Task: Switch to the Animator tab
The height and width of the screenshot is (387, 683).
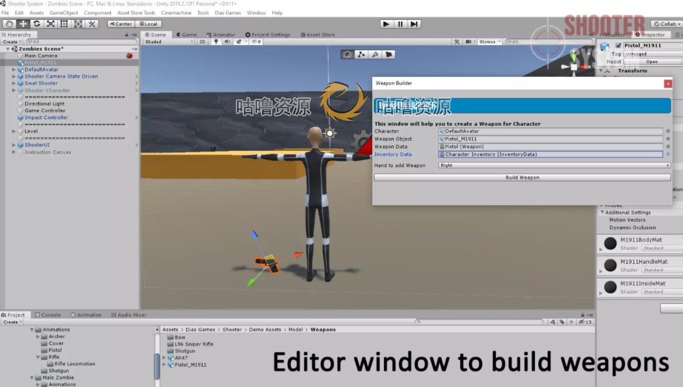Action: coord(221,34)
